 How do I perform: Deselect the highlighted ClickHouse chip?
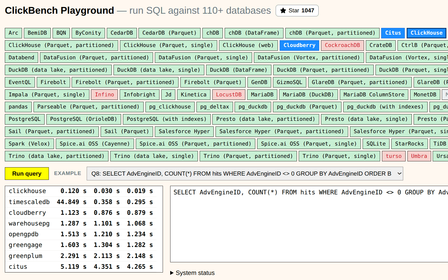[427, 33]
